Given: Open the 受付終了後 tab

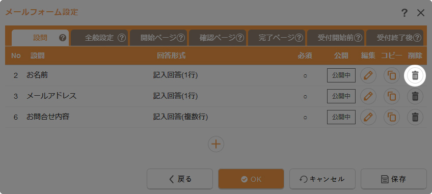Looking at the screenshot, I should tap(394, 38).
